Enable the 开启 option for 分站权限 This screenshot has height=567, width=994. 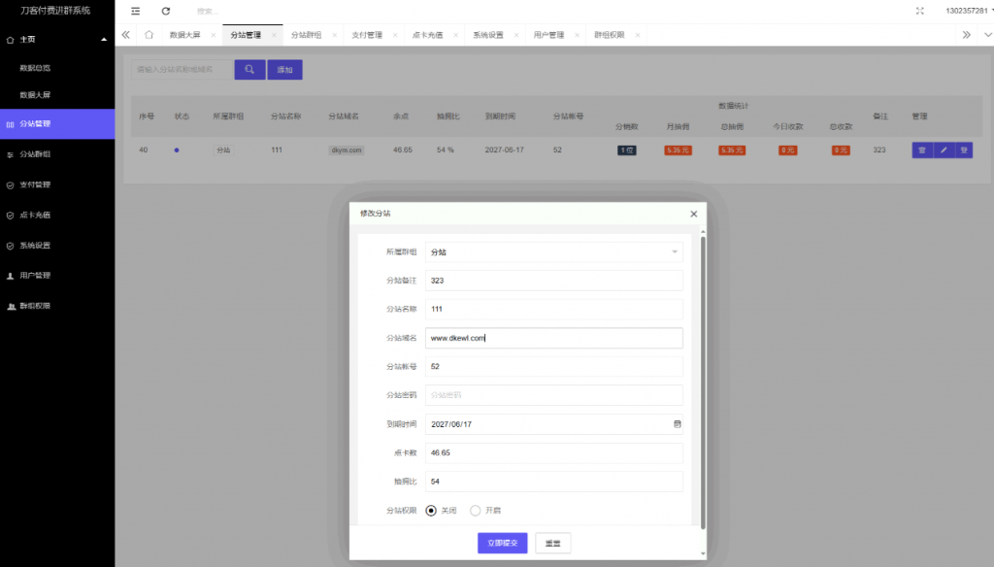475,510
